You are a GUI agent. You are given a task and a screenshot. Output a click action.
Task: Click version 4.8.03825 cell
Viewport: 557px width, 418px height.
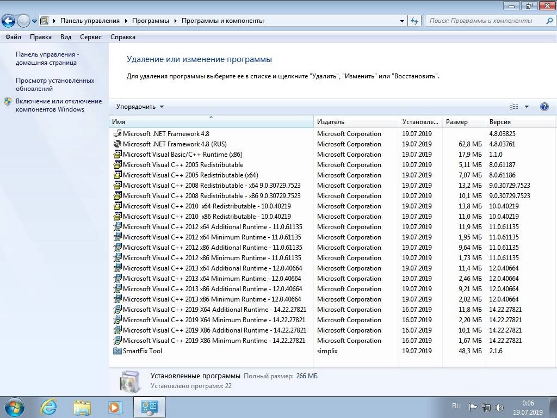click(502, 134)
